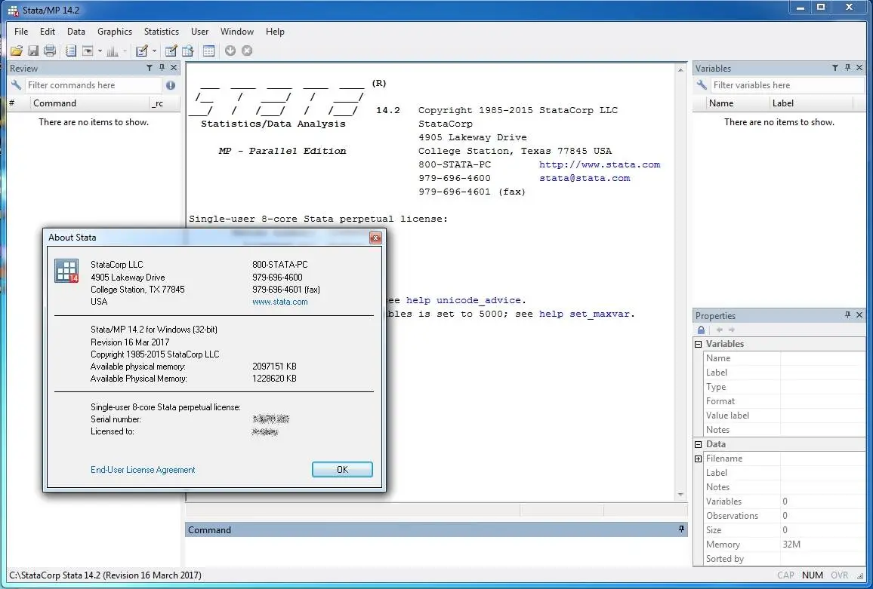Collapse the Variables section in Properties
The height and width of the screenshot is (589, 873).
point(699,345)
